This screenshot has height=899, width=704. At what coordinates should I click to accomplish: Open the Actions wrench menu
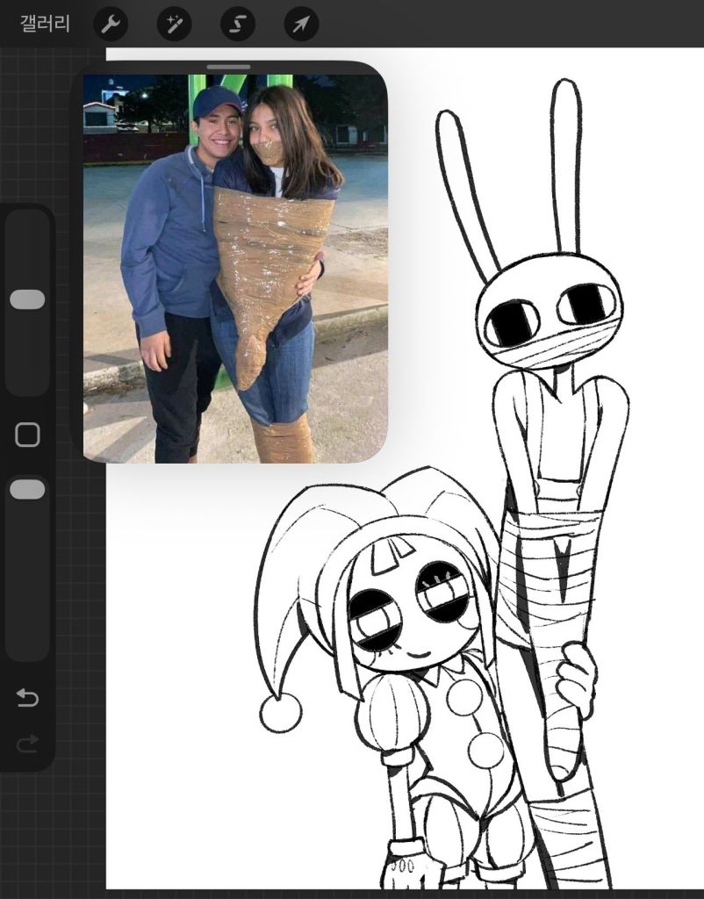(110, 24)
